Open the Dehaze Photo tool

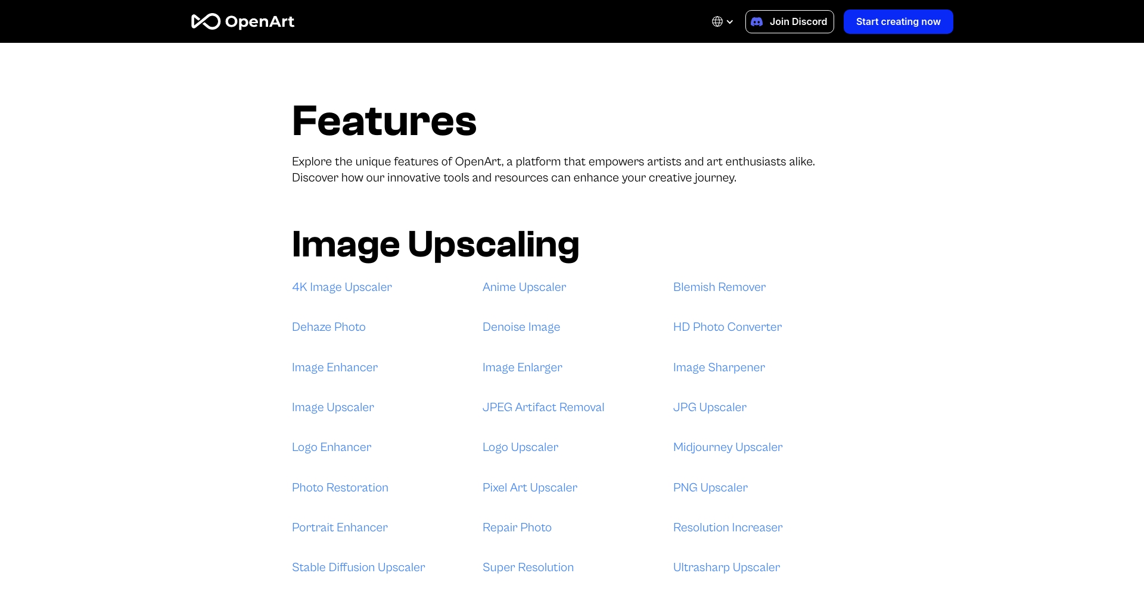coord(328,327)
